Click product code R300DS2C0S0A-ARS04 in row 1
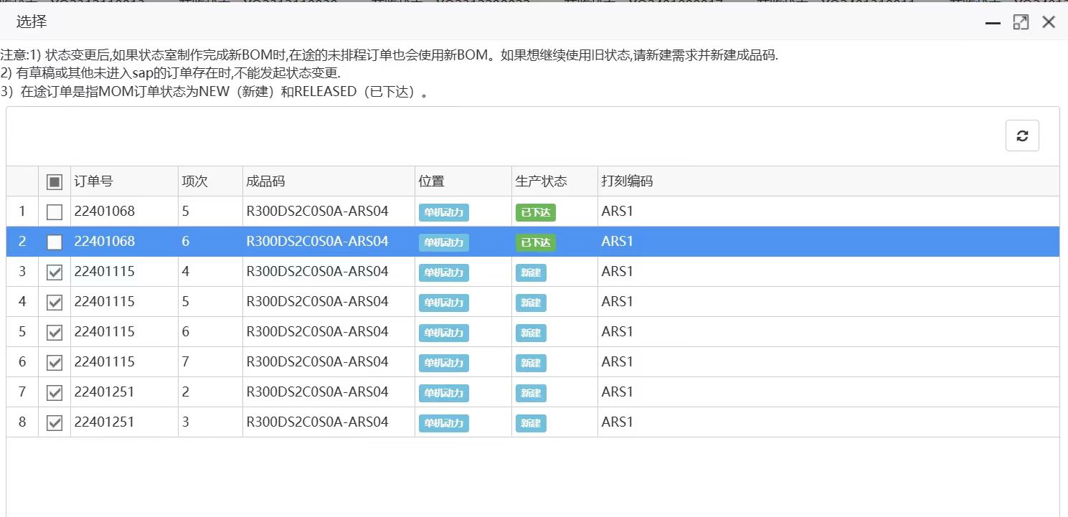This screenshot has height=517, width=1068. (x=317, y=212)
